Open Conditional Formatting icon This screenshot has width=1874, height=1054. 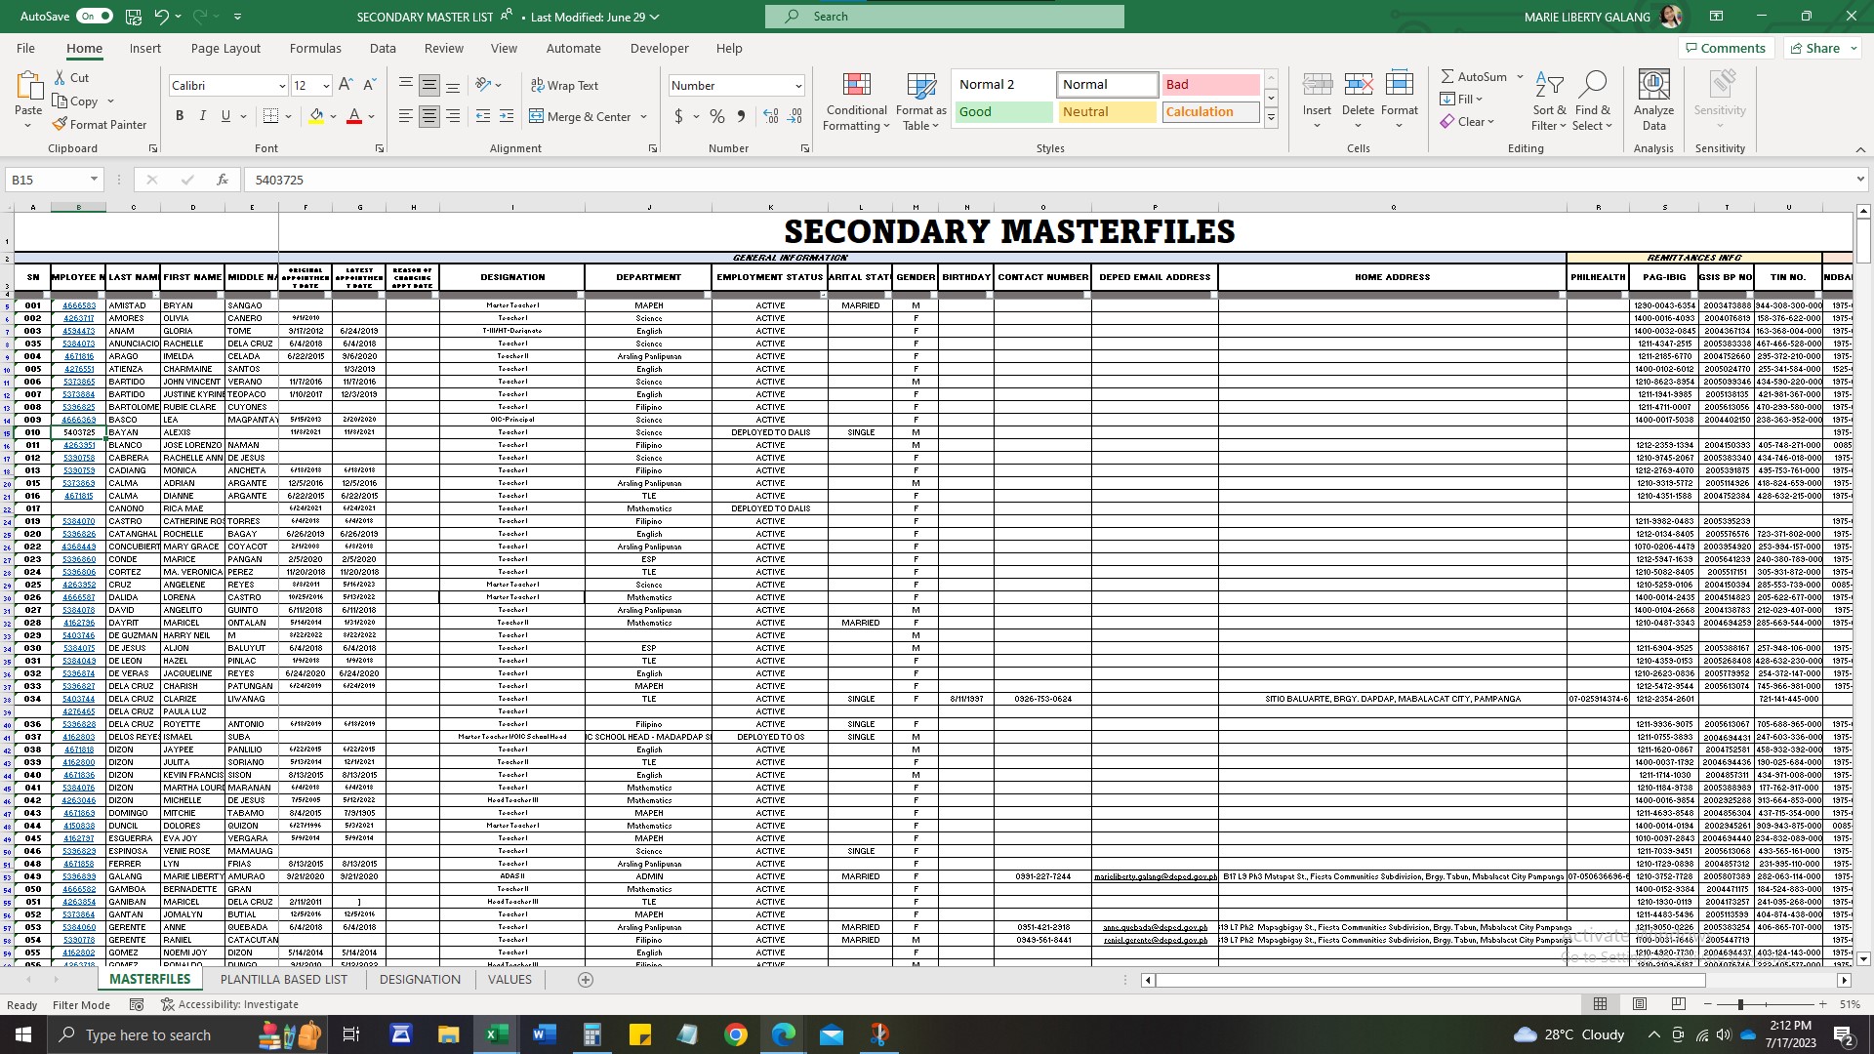coord(856,86)
